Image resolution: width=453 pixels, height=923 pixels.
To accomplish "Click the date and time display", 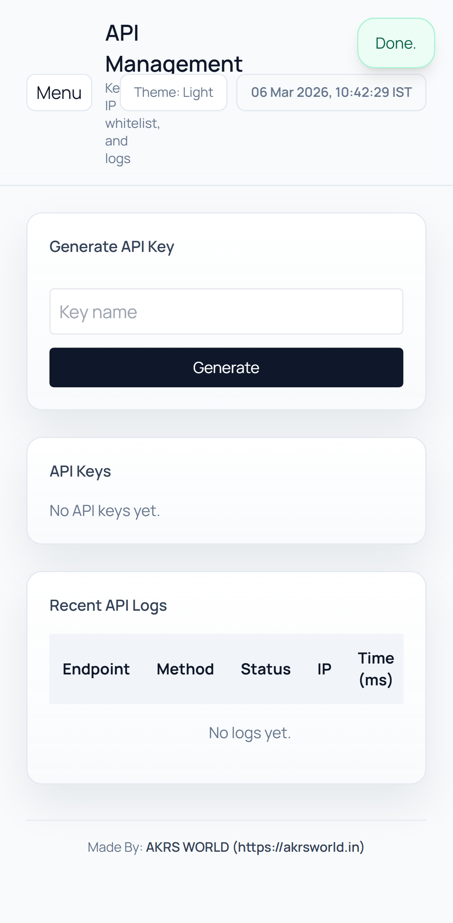I will 331,93.
